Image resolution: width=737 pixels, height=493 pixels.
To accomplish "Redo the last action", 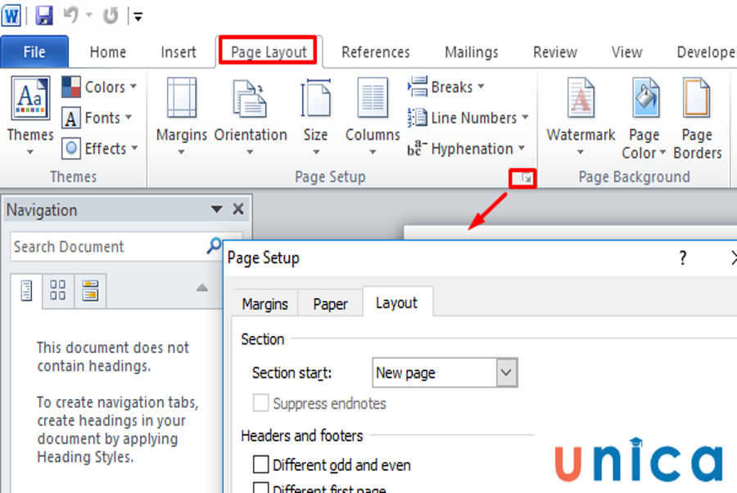I will click(x=111, y=16).
